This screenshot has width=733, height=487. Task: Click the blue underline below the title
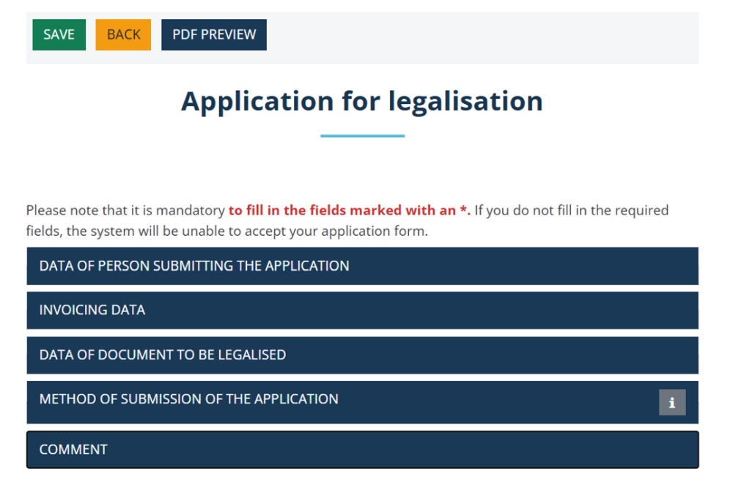[x=362, y=136]
